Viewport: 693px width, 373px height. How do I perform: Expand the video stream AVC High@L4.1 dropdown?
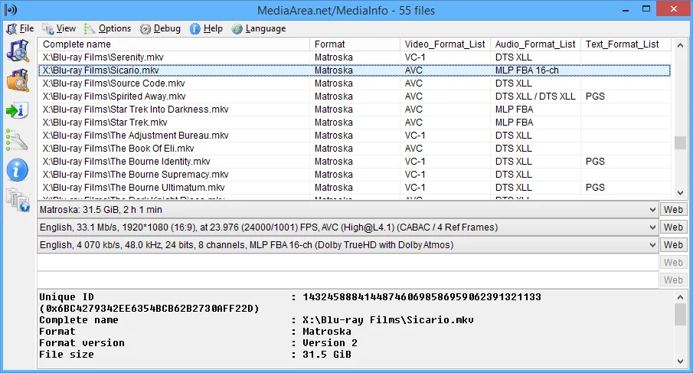tap(652, 227)
